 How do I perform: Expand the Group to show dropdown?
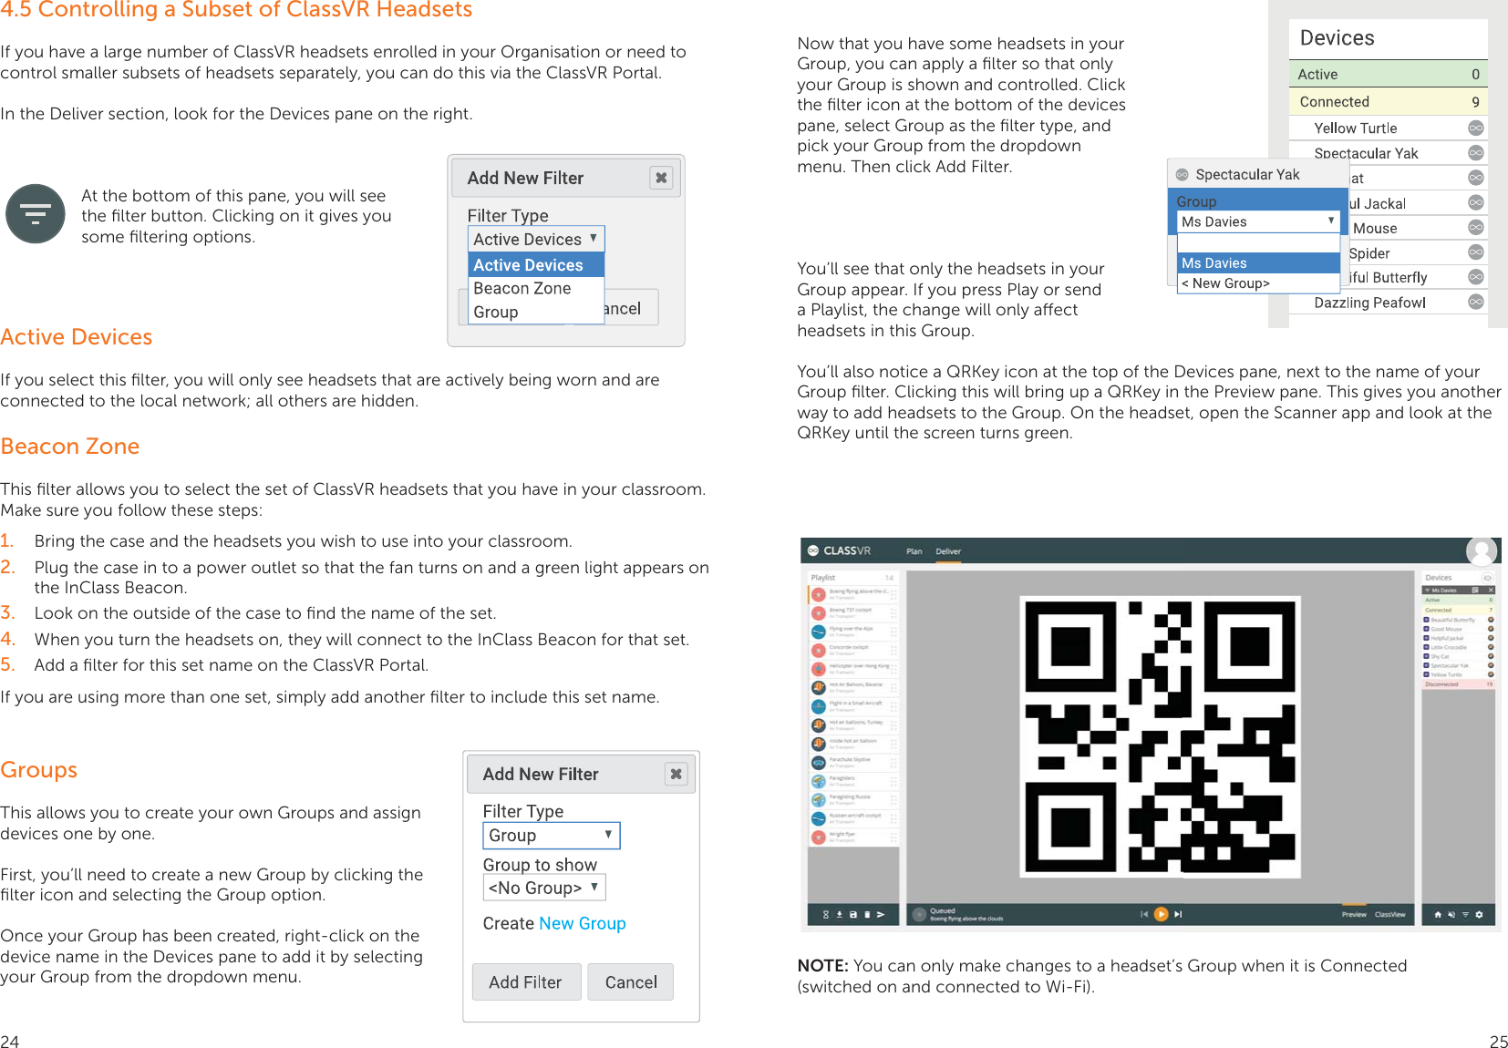click(544, 888)
